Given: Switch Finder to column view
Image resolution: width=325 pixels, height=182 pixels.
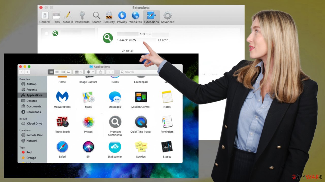Looking at the screenshot, I should 63,72.
